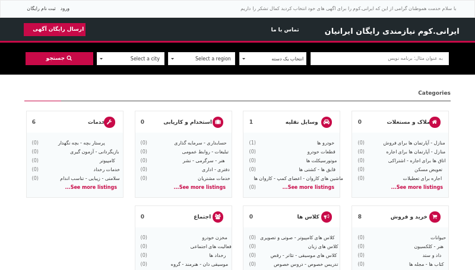Open خدمات رخداد subcategory

[x=106, y=170]
